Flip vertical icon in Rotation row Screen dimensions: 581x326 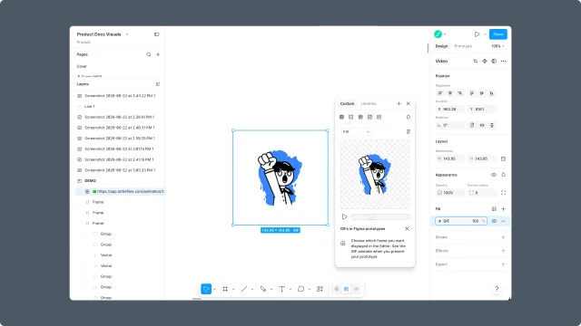(492, 125)
